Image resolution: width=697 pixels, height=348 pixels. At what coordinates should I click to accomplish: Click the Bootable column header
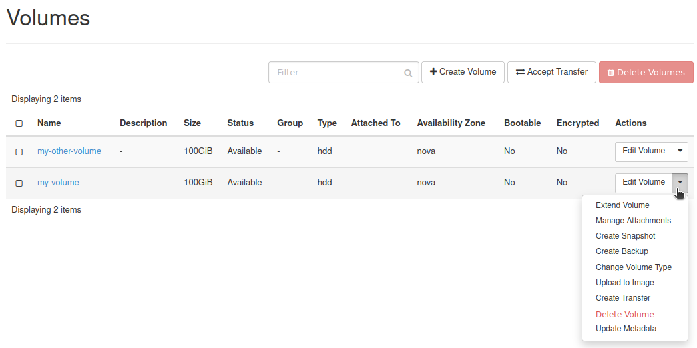click(x=522, y=123)
